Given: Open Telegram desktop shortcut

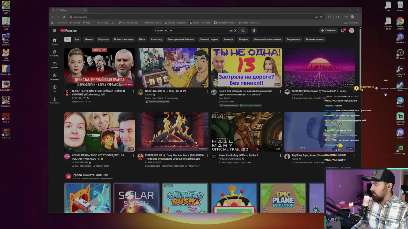Looking at the screenshot, I should [400, 102].
